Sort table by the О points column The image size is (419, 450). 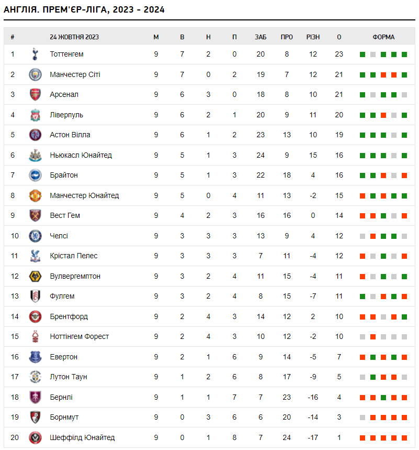pos(339,37)
